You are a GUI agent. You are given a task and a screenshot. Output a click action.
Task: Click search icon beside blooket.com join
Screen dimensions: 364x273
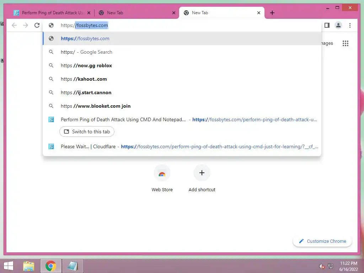click(51, 106)
